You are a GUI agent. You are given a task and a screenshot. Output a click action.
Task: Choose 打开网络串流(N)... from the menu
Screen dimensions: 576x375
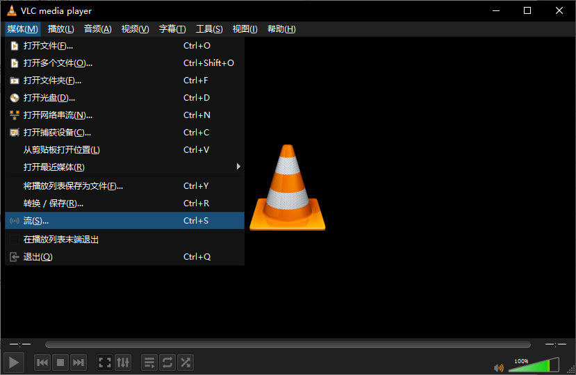58,115
